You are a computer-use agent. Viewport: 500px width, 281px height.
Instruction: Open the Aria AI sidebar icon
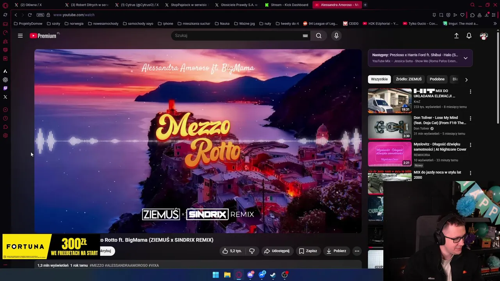pyautogui.click(x=5, y=71)
